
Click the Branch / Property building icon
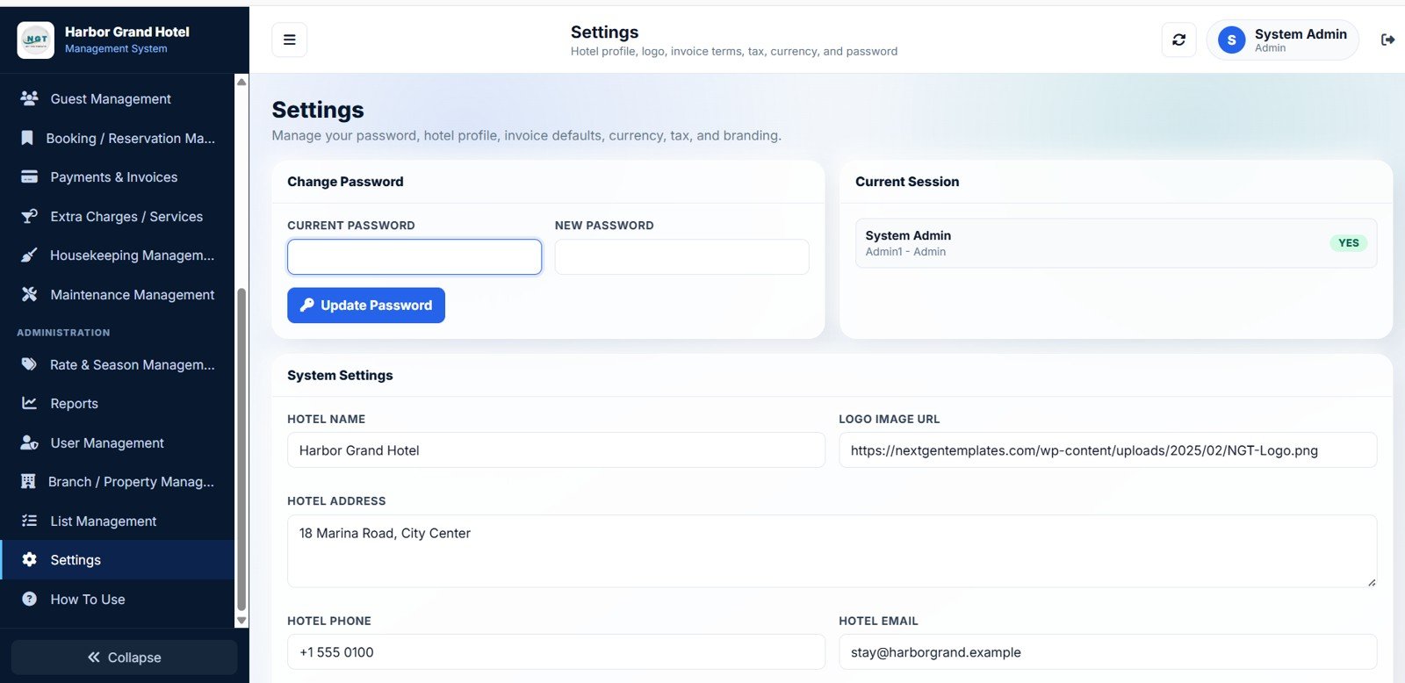28,481
